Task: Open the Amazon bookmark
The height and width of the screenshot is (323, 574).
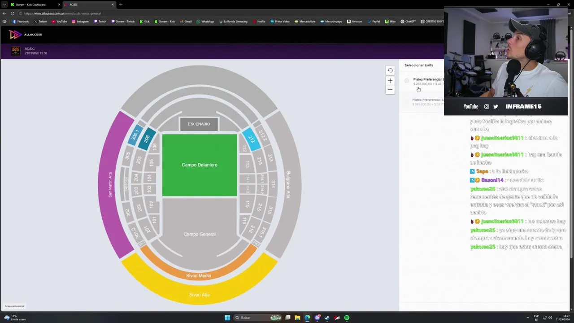Action: click(x=355, y=22)
